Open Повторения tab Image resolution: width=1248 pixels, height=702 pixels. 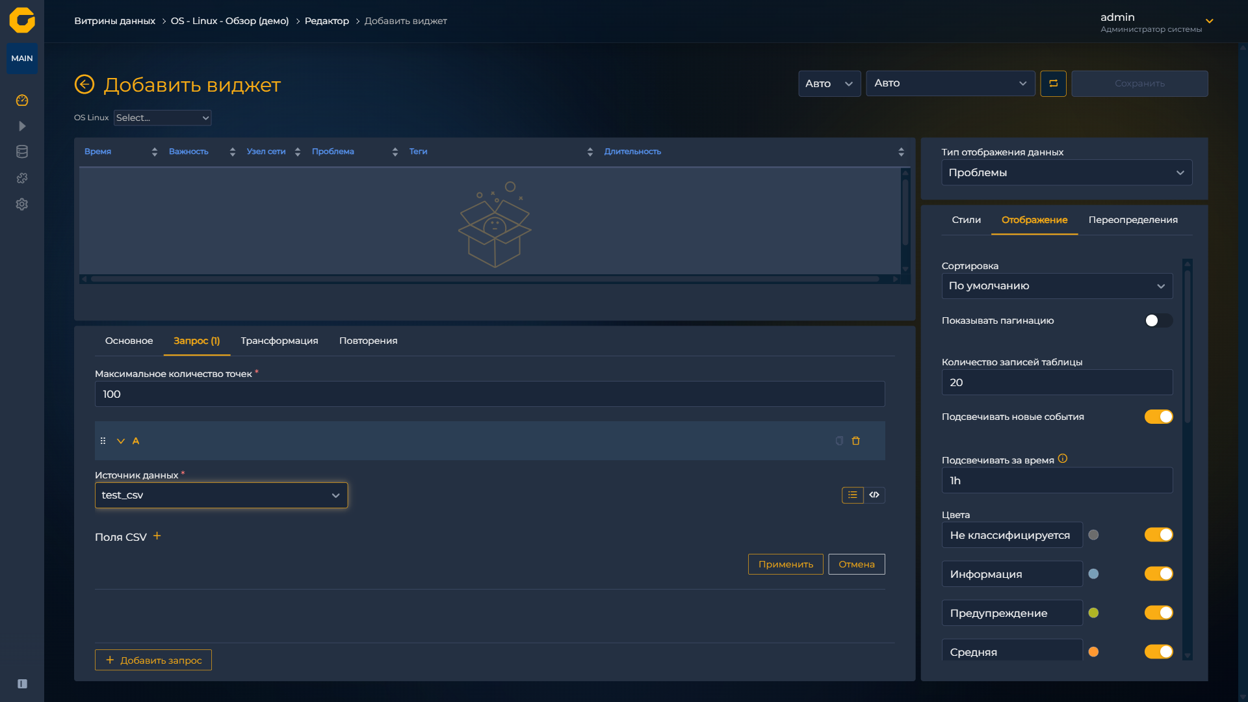[x=368, y=341]
